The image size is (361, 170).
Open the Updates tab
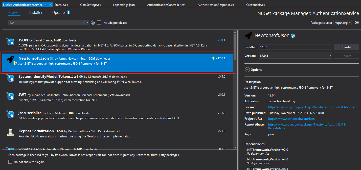pyautogui.click(x=59, y=13)
